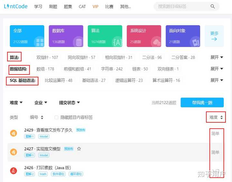
Task: Select the 数据库 136道题 category card
Action: tap(66, 36)
